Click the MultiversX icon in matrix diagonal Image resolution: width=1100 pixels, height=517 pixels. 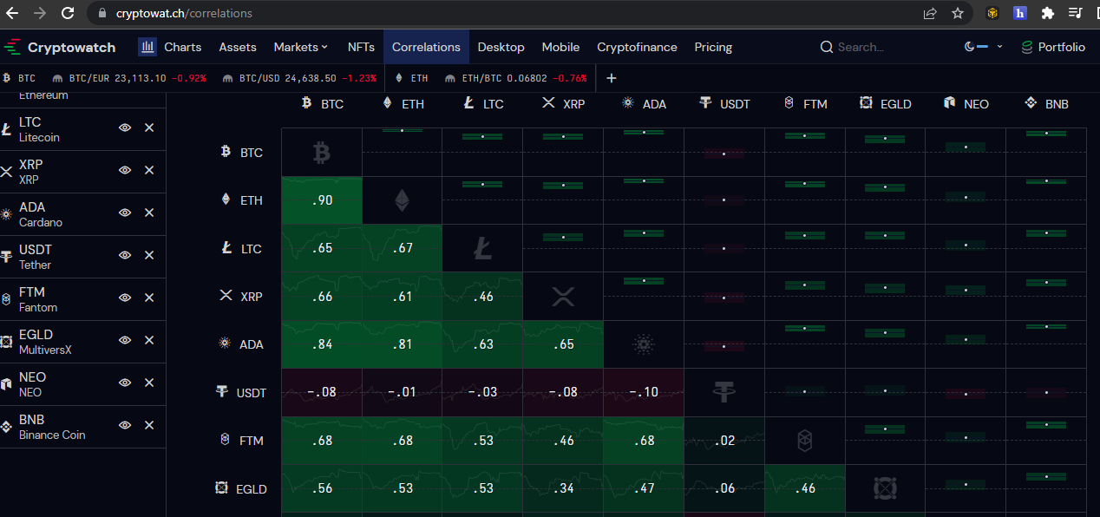pos(885,488)
